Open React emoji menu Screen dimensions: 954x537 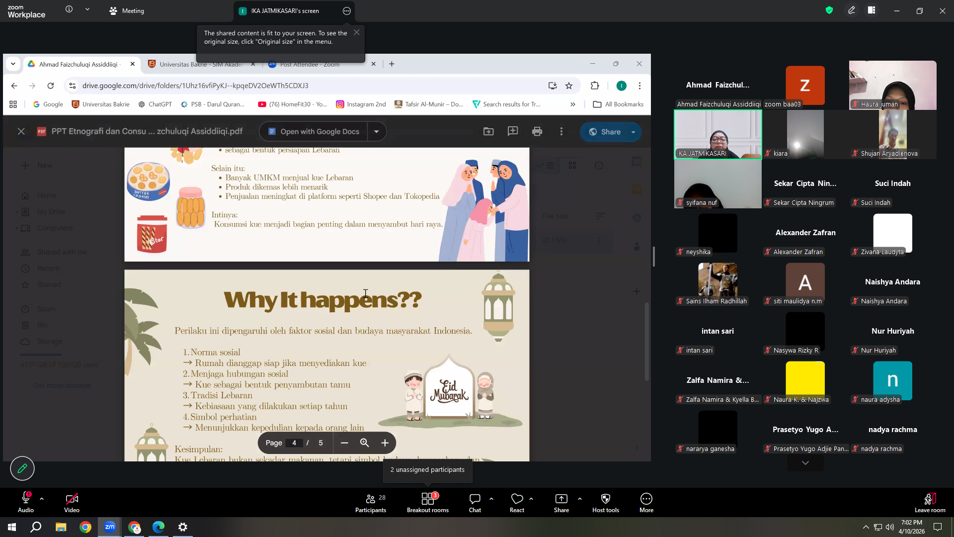(517, 502)
